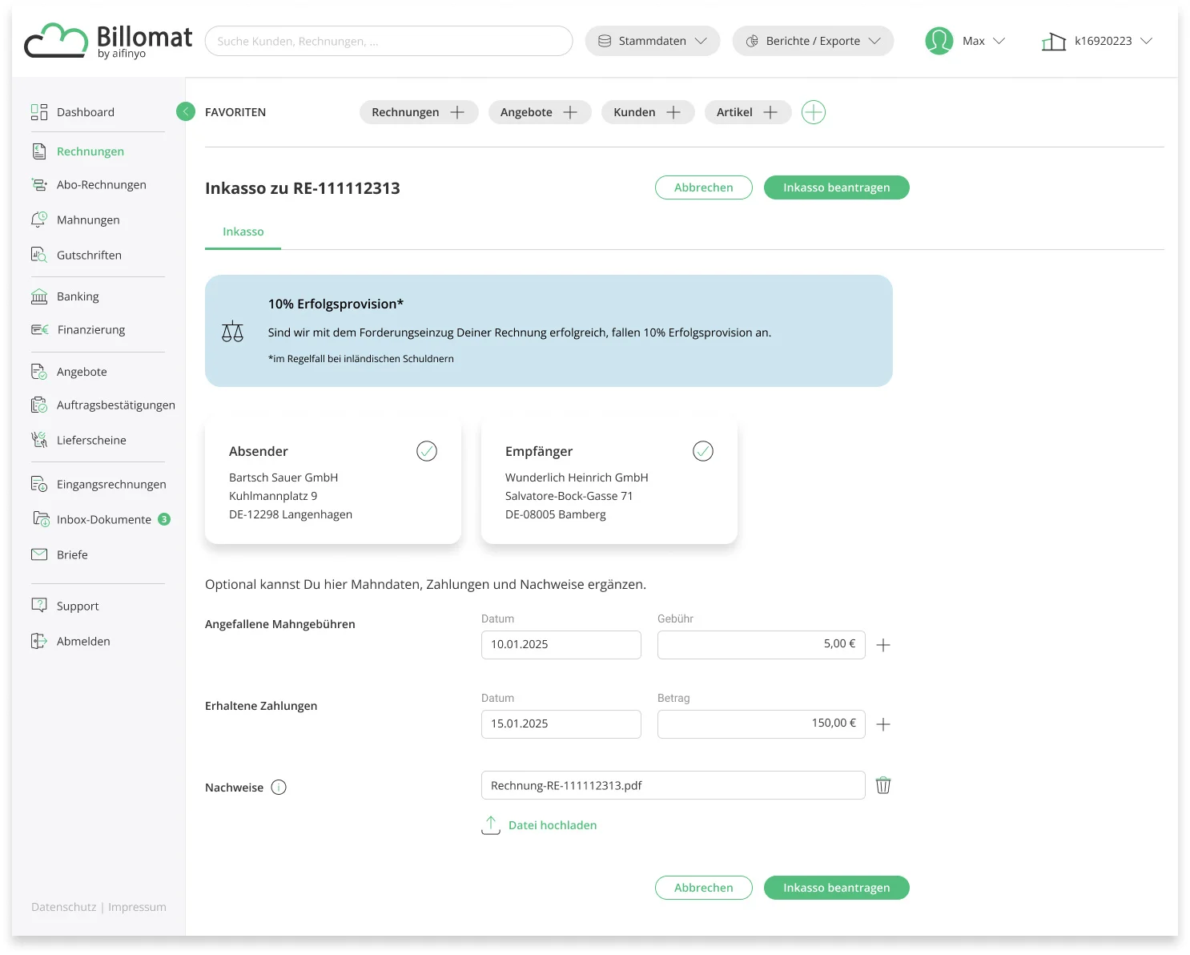Click the Empfänger name Wunderlich Heinrich GmbH
This screenshot has height=955, width=1190.
pyautogui.click(x=577, y=477)
